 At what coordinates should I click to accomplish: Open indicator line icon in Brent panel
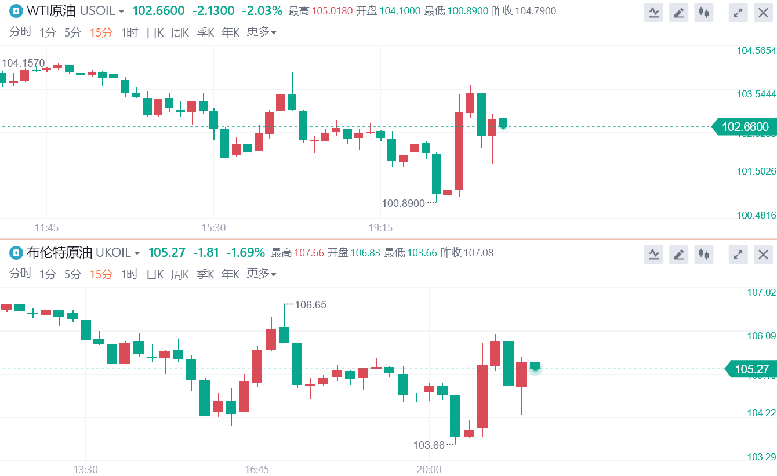click(653, 254)
